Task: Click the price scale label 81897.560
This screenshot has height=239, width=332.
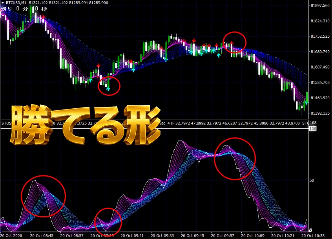Action: coord(320,5)
